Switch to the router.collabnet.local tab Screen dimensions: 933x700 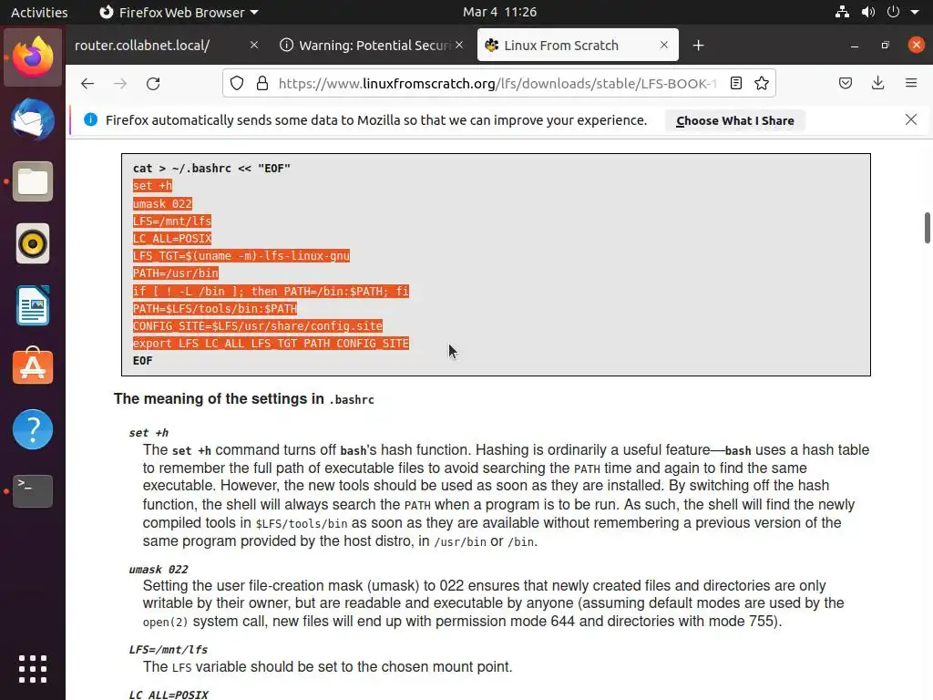click(165, 46)
